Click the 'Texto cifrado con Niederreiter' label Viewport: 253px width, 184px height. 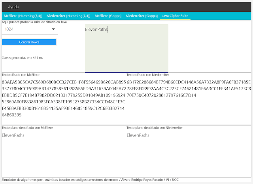[x=148, y=74]
